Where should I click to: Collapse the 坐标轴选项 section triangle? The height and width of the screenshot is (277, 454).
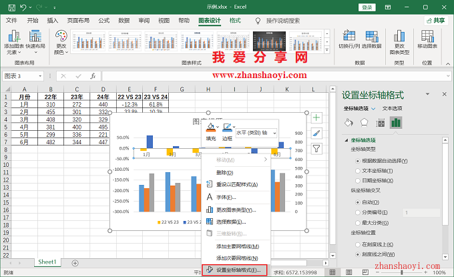pyautogui.click(x=347, y=140)
